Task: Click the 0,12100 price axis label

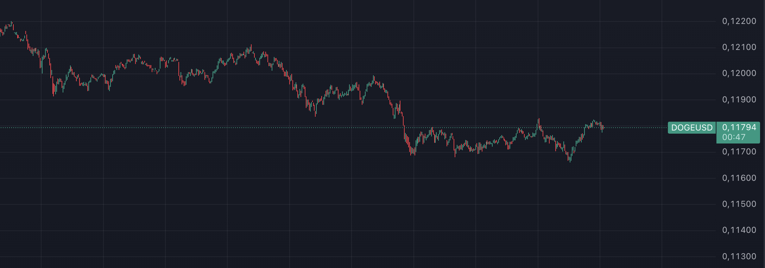Action: [739, 47]
